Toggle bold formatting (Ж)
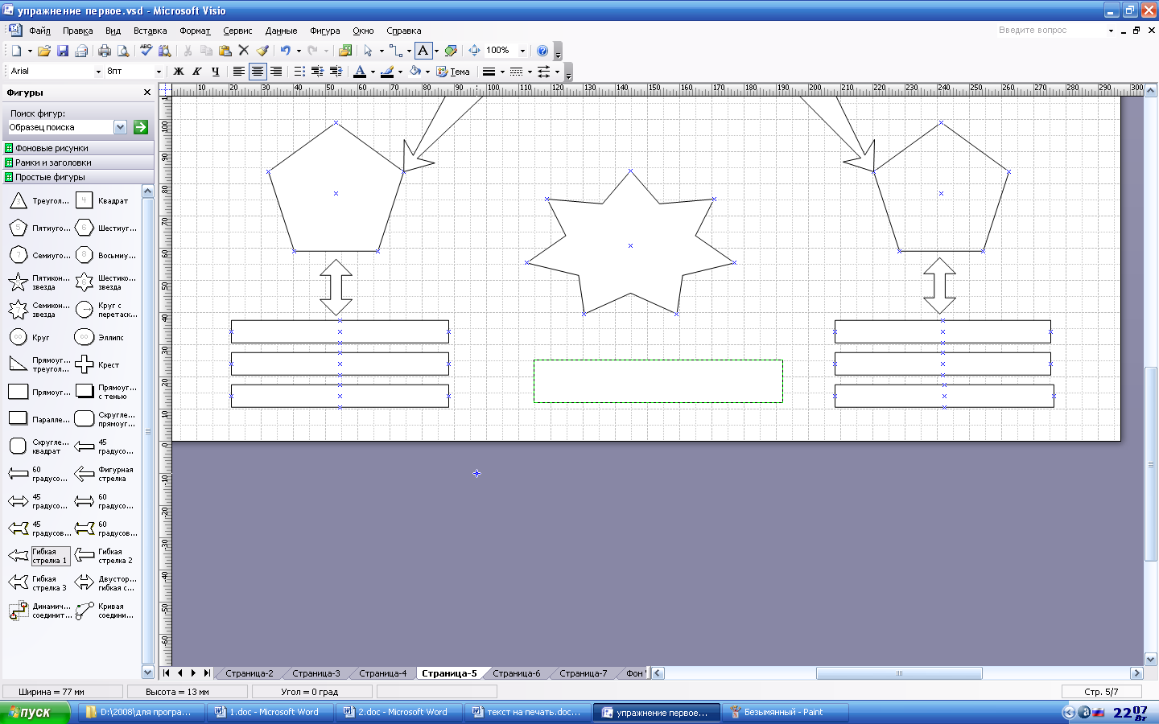Viewport: 1159px width, 724px height. pos(179,72)
